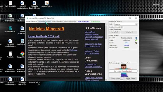
Task: Open the Mojang en Twitter link
Action: [92, 51]
